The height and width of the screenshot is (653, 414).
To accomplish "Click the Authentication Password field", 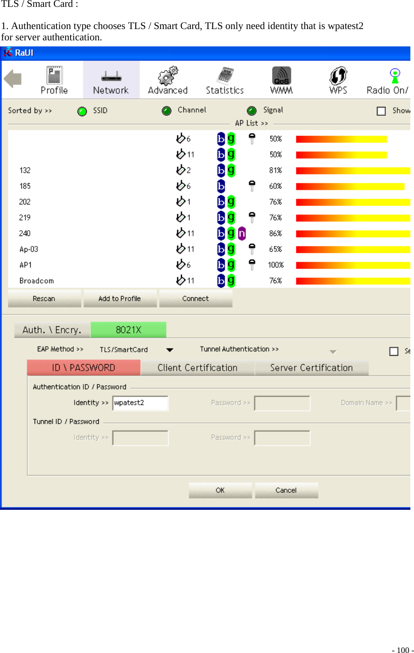I will [x=282, y=403].
